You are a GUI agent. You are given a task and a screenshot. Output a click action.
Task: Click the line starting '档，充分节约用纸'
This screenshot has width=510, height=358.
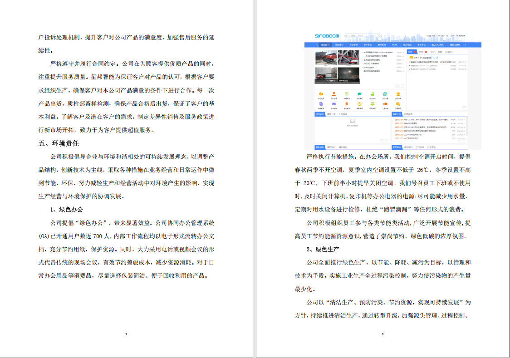pos(126,250)
